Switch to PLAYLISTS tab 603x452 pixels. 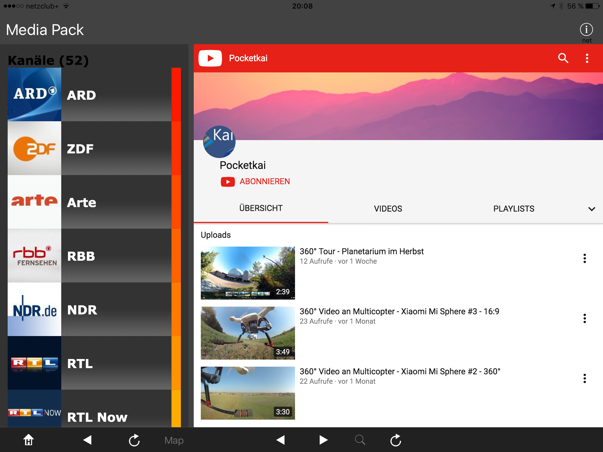(x=514, y=209)
